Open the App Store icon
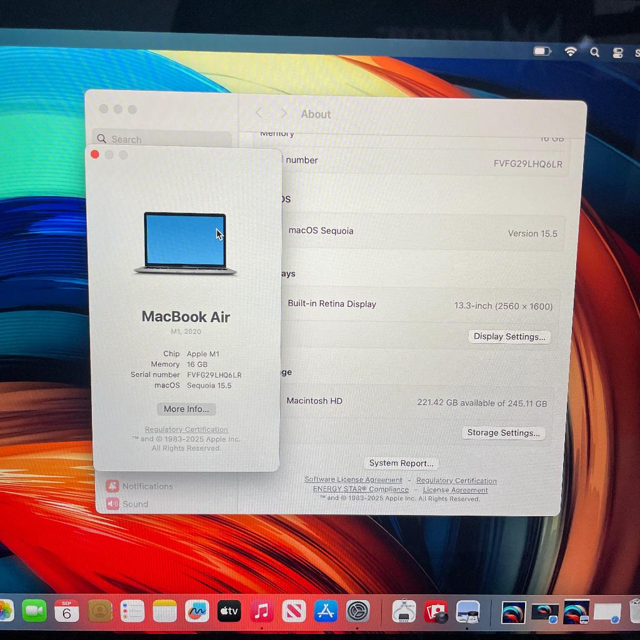This screenshot has width=640, height=640. click(326, 611)
